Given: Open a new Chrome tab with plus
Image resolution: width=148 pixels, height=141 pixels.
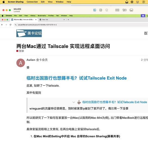Looking at the screenshot, I should [68, 19].
